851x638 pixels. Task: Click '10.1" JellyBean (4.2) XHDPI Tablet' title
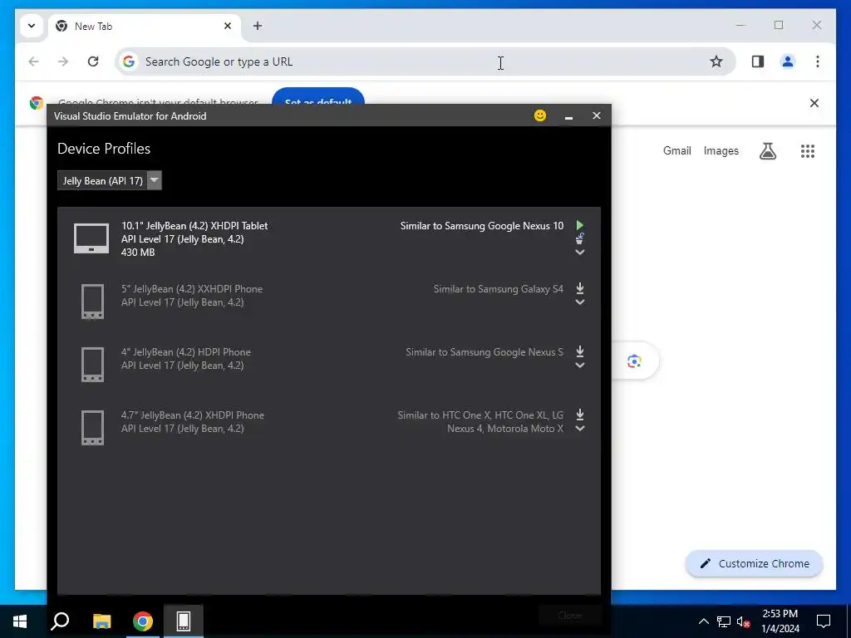tap(194, 226)
